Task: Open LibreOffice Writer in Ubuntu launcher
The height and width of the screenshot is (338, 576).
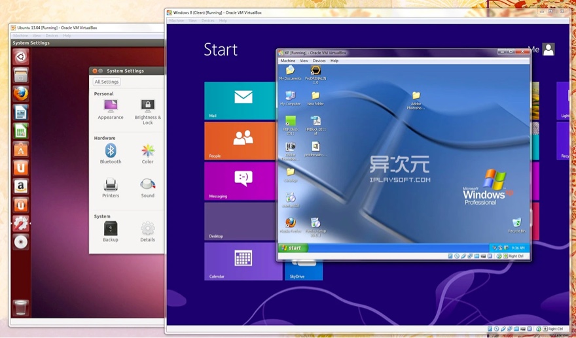Action: pyautogui.click(x=20, y=112)
